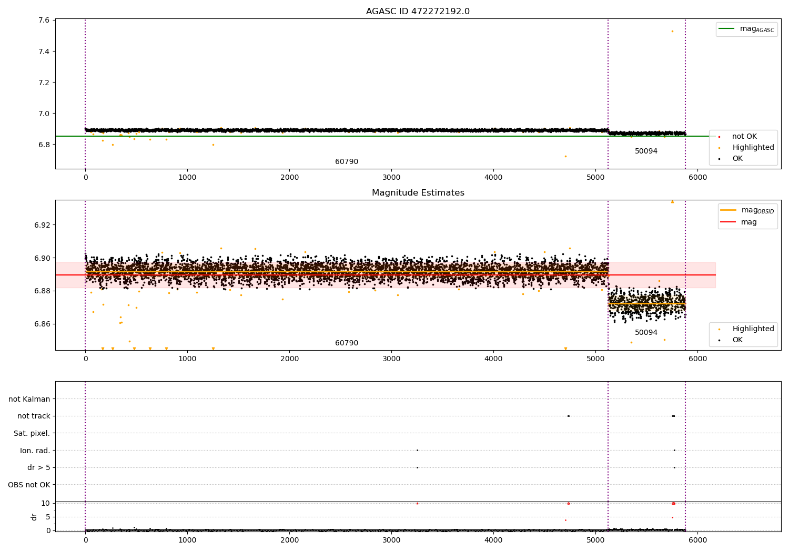The width and height of the screenshot is (789, 552).
Task: Click the 2000 x-tick under bottom plot
Action: click(289, 540)
